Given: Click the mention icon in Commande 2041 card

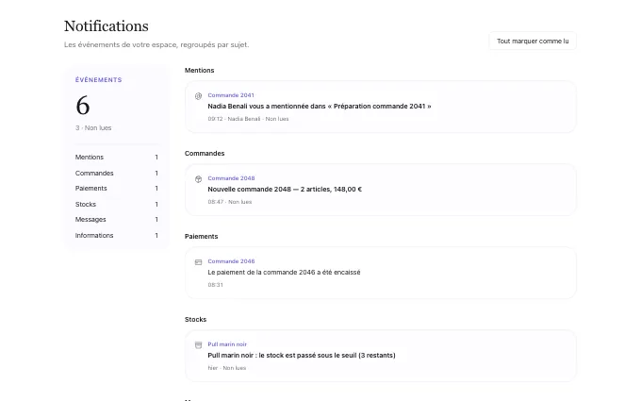Looking at the screenshot, I should (x=198, y=96).
